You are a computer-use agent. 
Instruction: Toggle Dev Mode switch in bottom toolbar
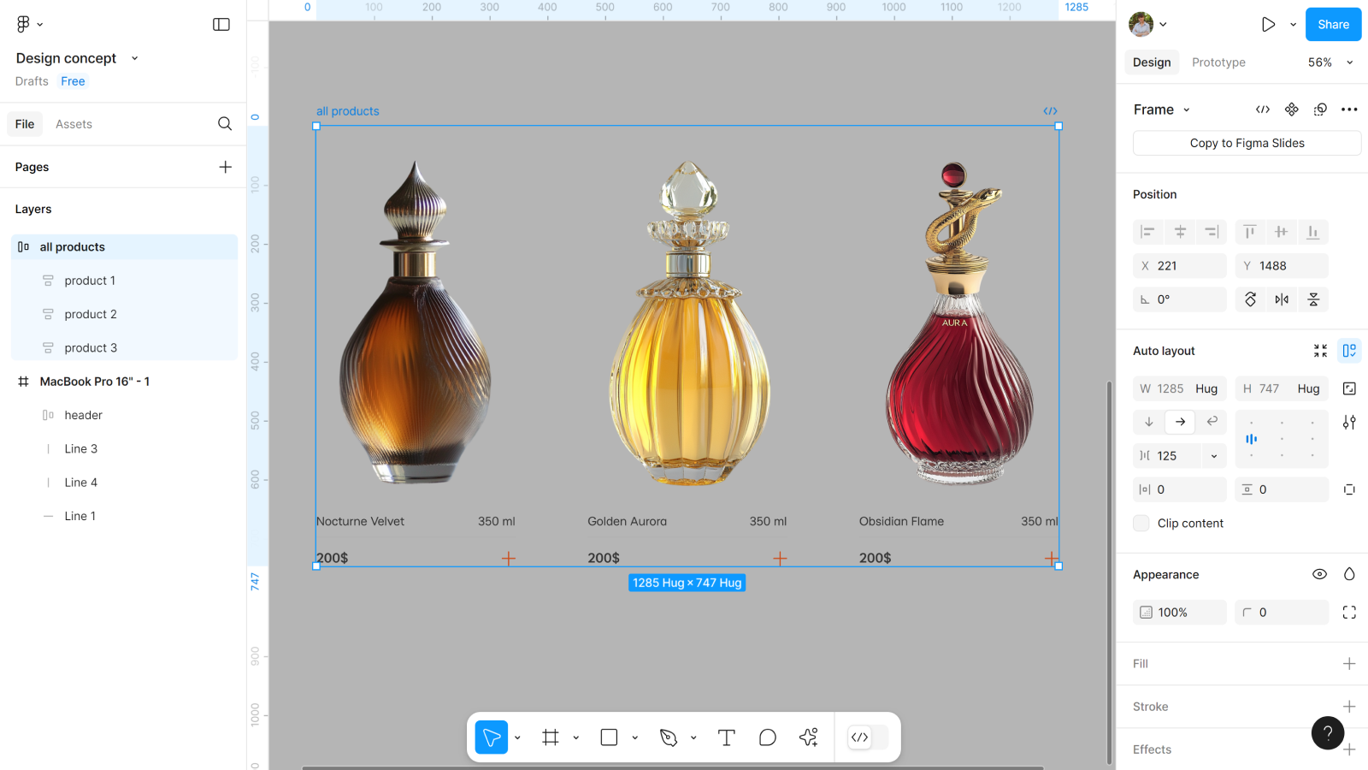(x=868, y=737)
